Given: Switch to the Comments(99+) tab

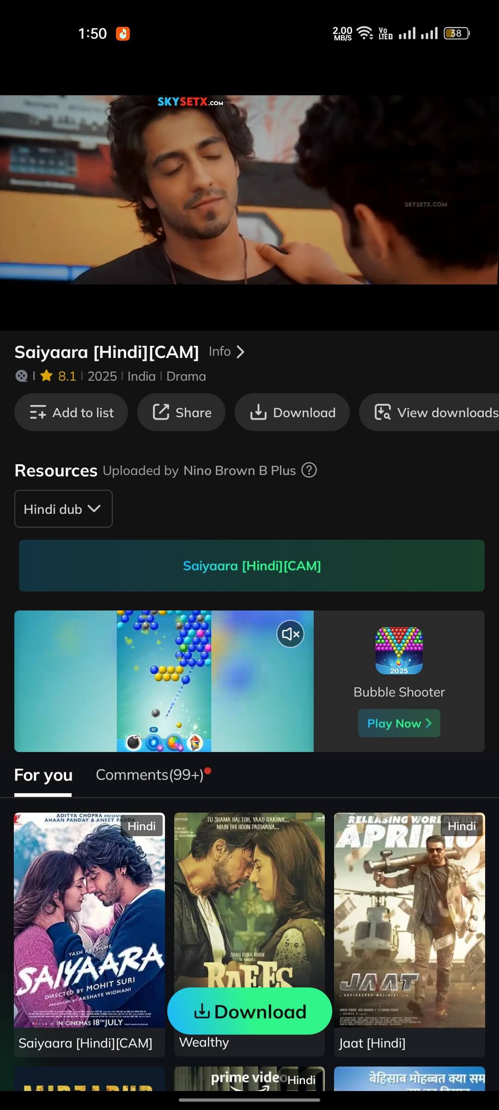Looking at the screenshot, I should click(x=150, y=775).
